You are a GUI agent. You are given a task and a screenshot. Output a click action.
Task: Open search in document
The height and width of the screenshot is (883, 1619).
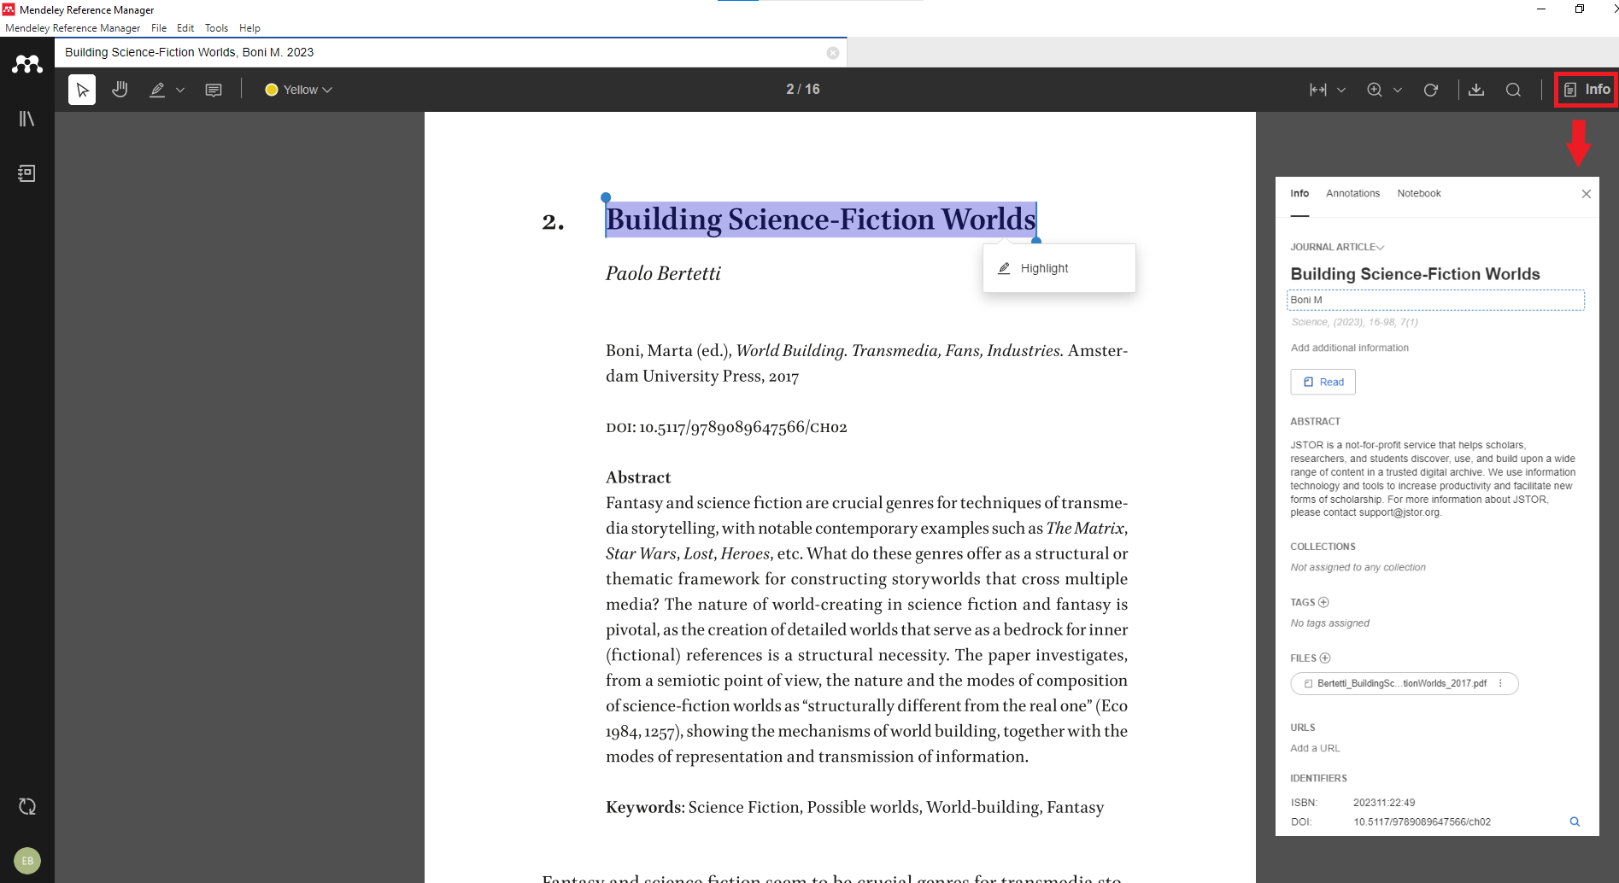pos(1513,90)
